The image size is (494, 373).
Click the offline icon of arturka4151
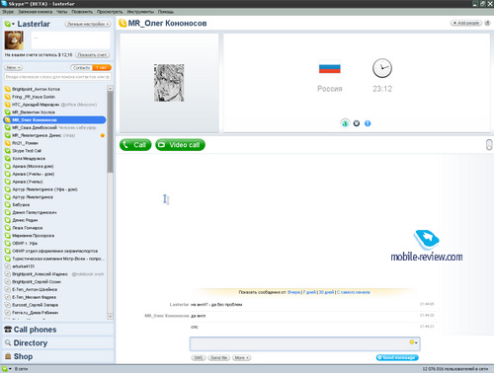(x=8, y=266)
